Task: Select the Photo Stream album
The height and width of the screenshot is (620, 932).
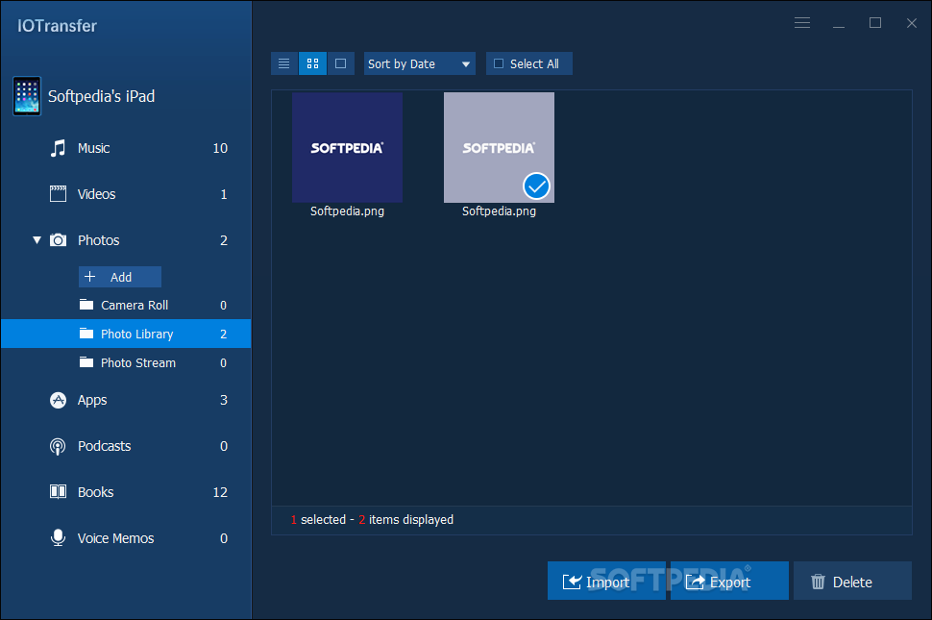Action: point(126,362)
